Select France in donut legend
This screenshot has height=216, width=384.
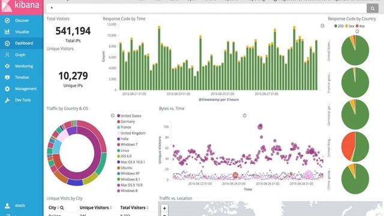[x=124, y=127]
